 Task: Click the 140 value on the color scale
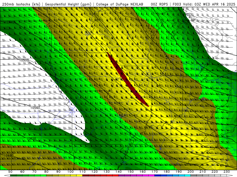[x=118, y=172]
